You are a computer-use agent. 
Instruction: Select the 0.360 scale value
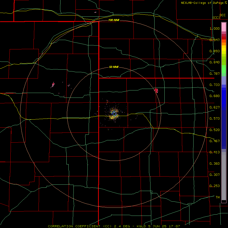point(215,163)
